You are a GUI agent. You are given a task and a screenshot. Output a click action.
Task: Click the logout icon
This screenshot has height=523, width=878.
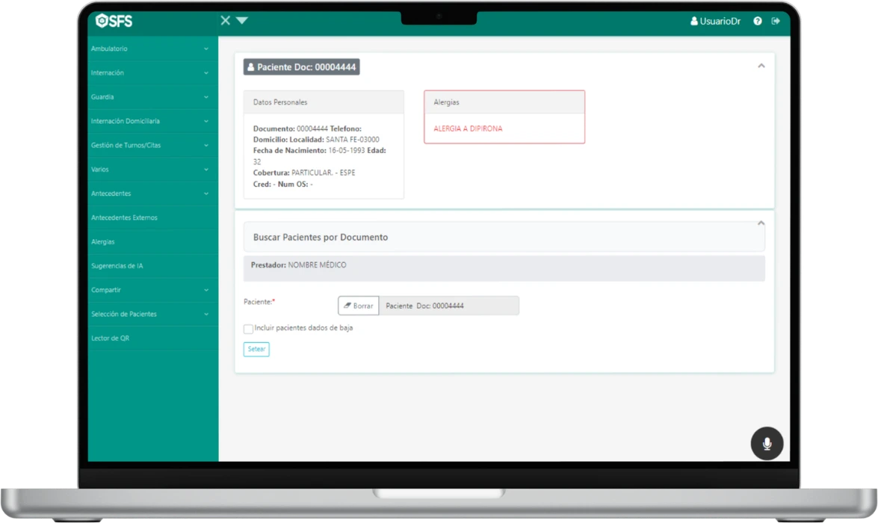tap(776, 21)
